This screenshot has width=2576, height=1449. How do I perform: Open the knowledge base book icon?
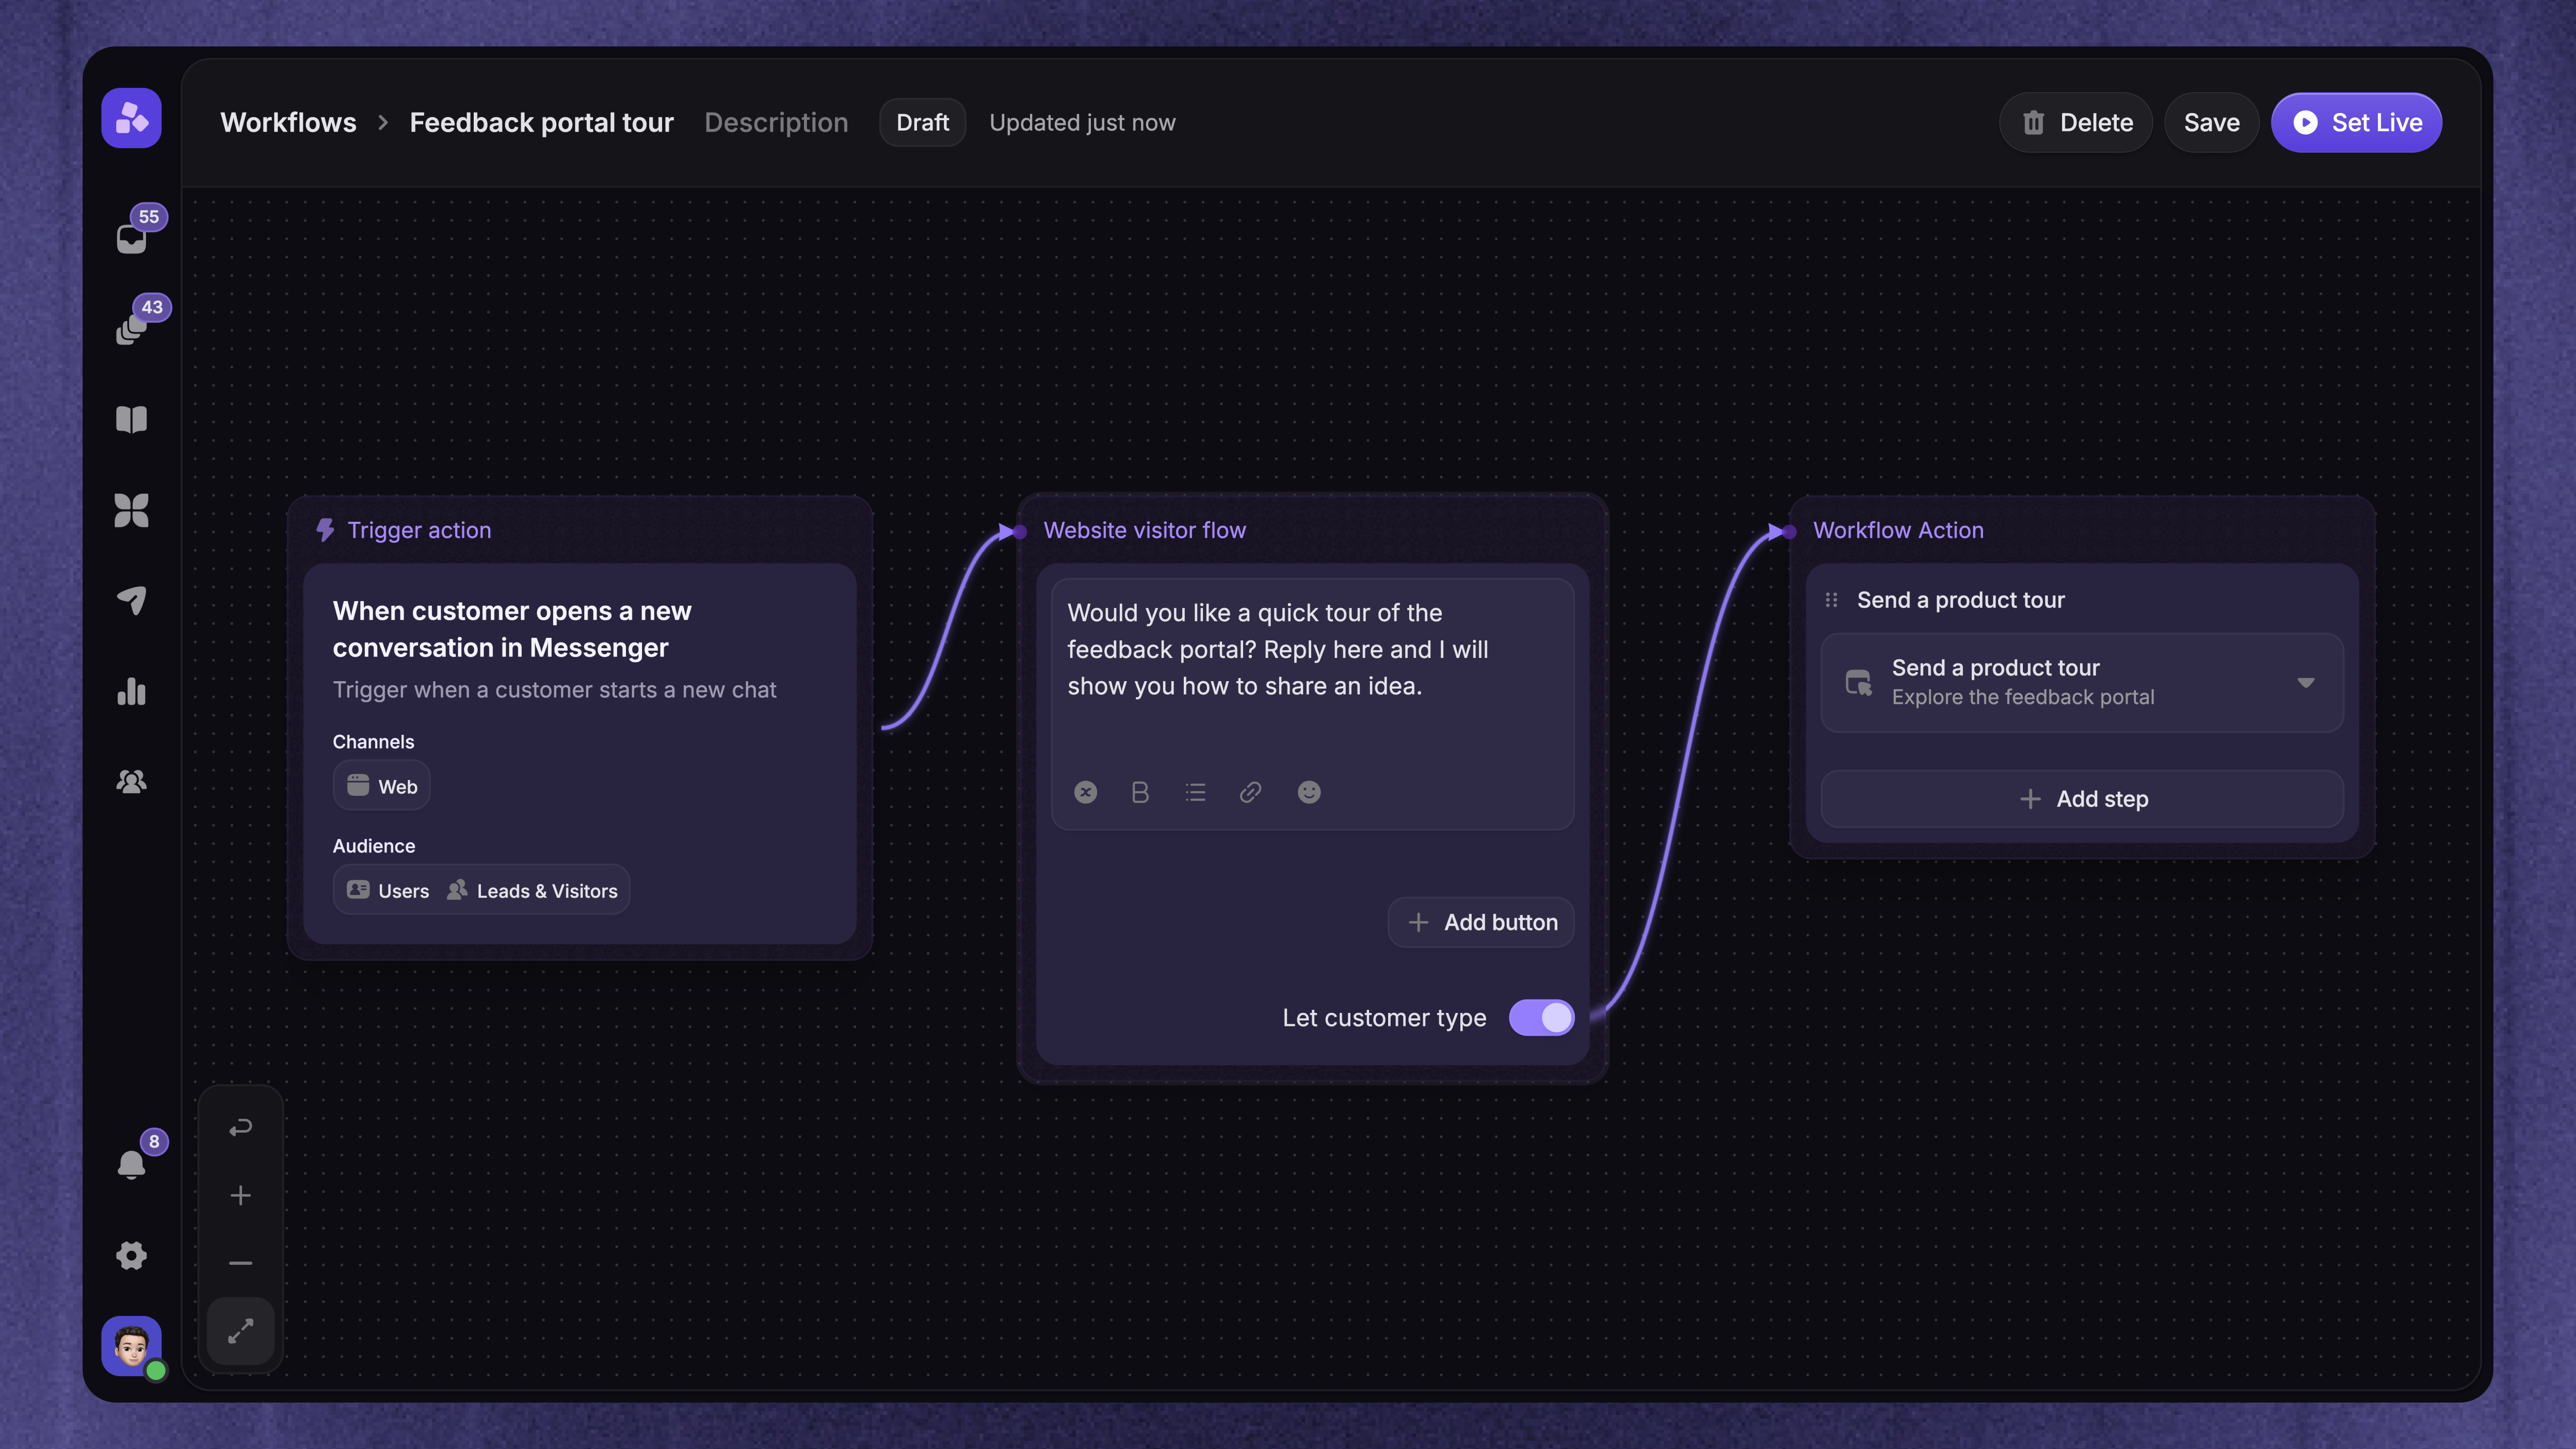[x=131, y=419]
